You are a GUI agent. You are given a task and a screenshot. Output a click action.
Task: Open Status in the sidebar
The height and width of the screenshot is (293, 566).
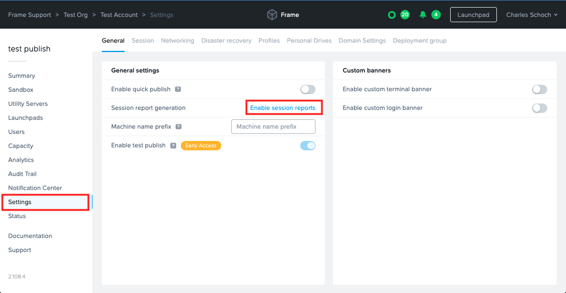(x=17, y=216)
